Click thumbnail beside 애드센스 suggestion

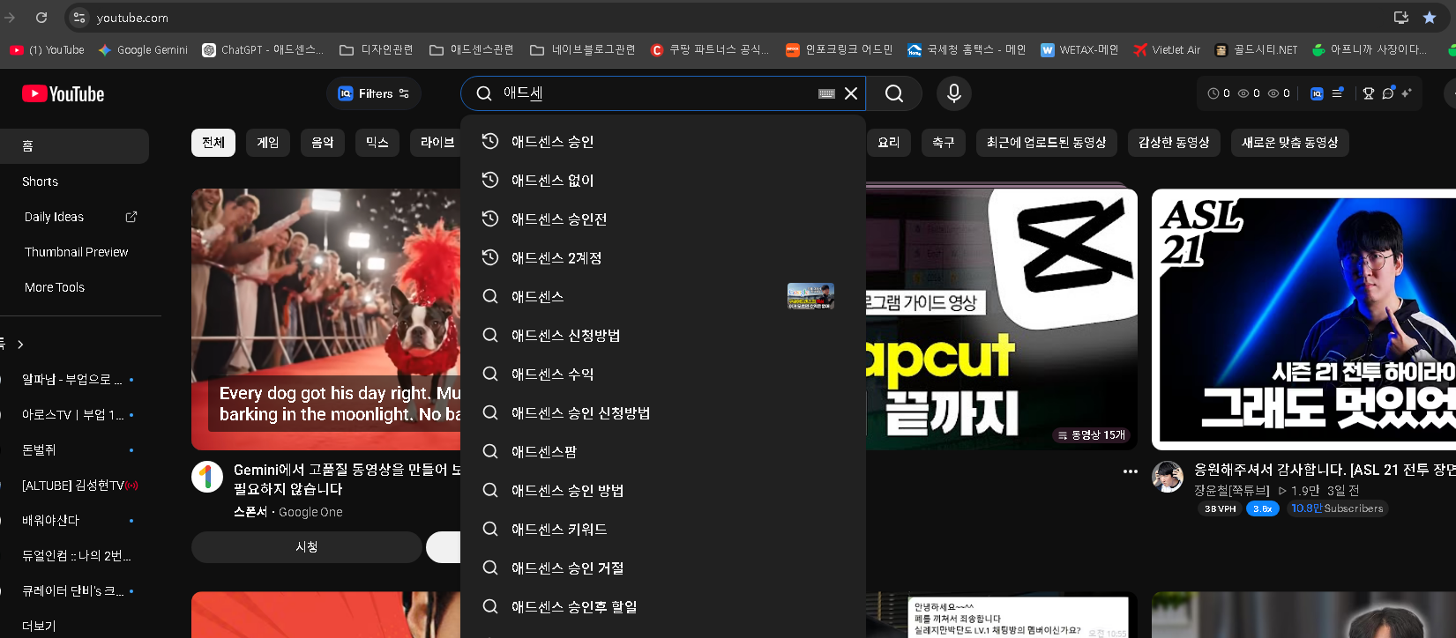(810, 296)
